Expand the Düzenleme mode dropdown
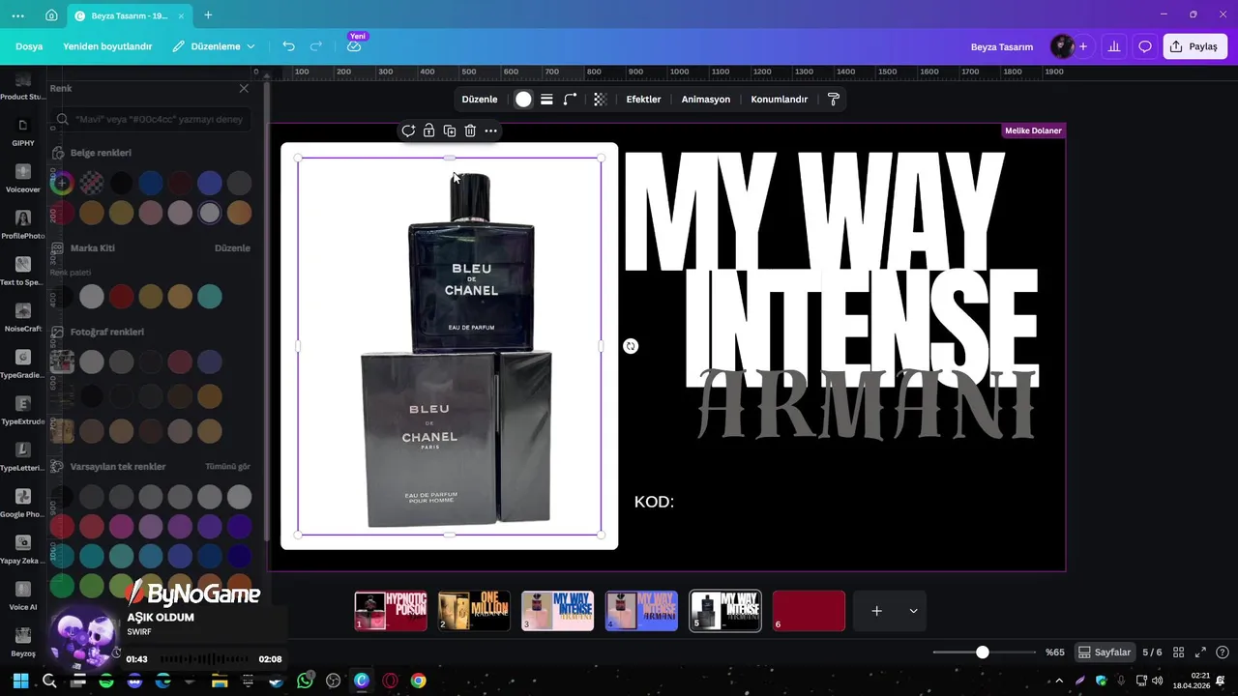The image size is (1238, 696). click(214, 46)
